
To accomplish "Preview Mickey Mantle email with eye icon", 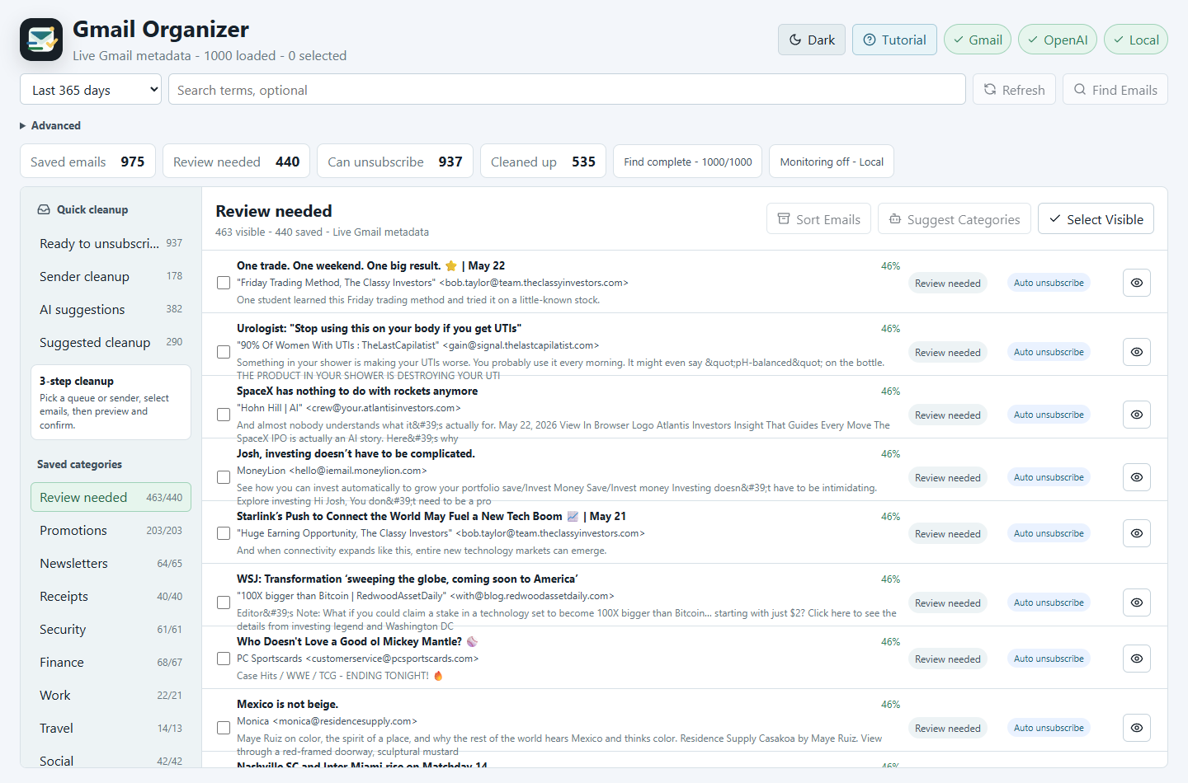I will click(1137, 659).
